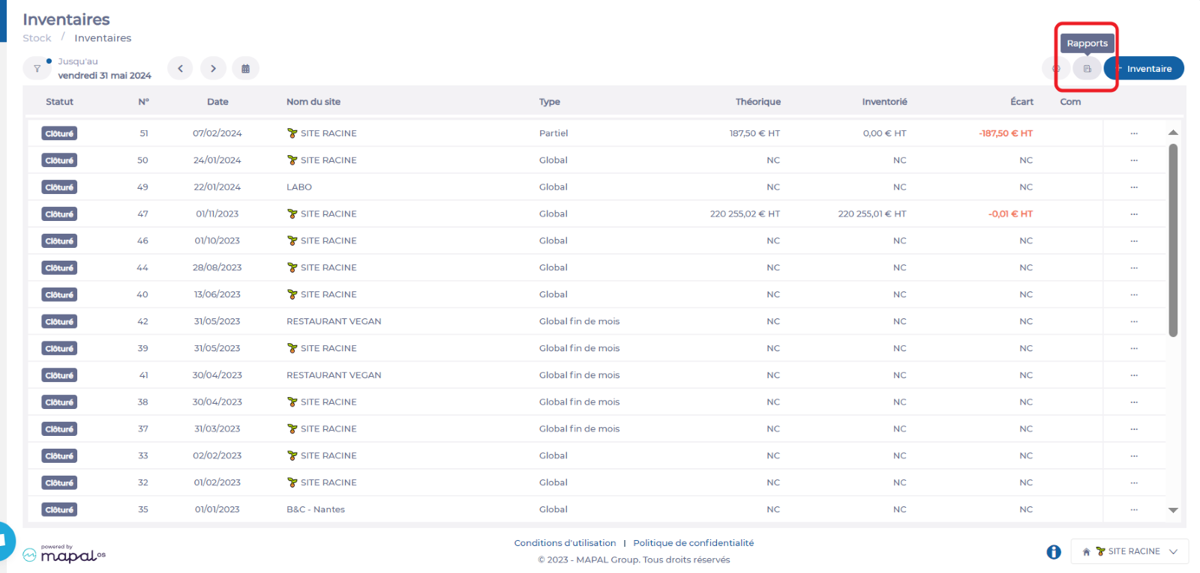Open the Rapports reports icon button

[x=1087, y=68]
